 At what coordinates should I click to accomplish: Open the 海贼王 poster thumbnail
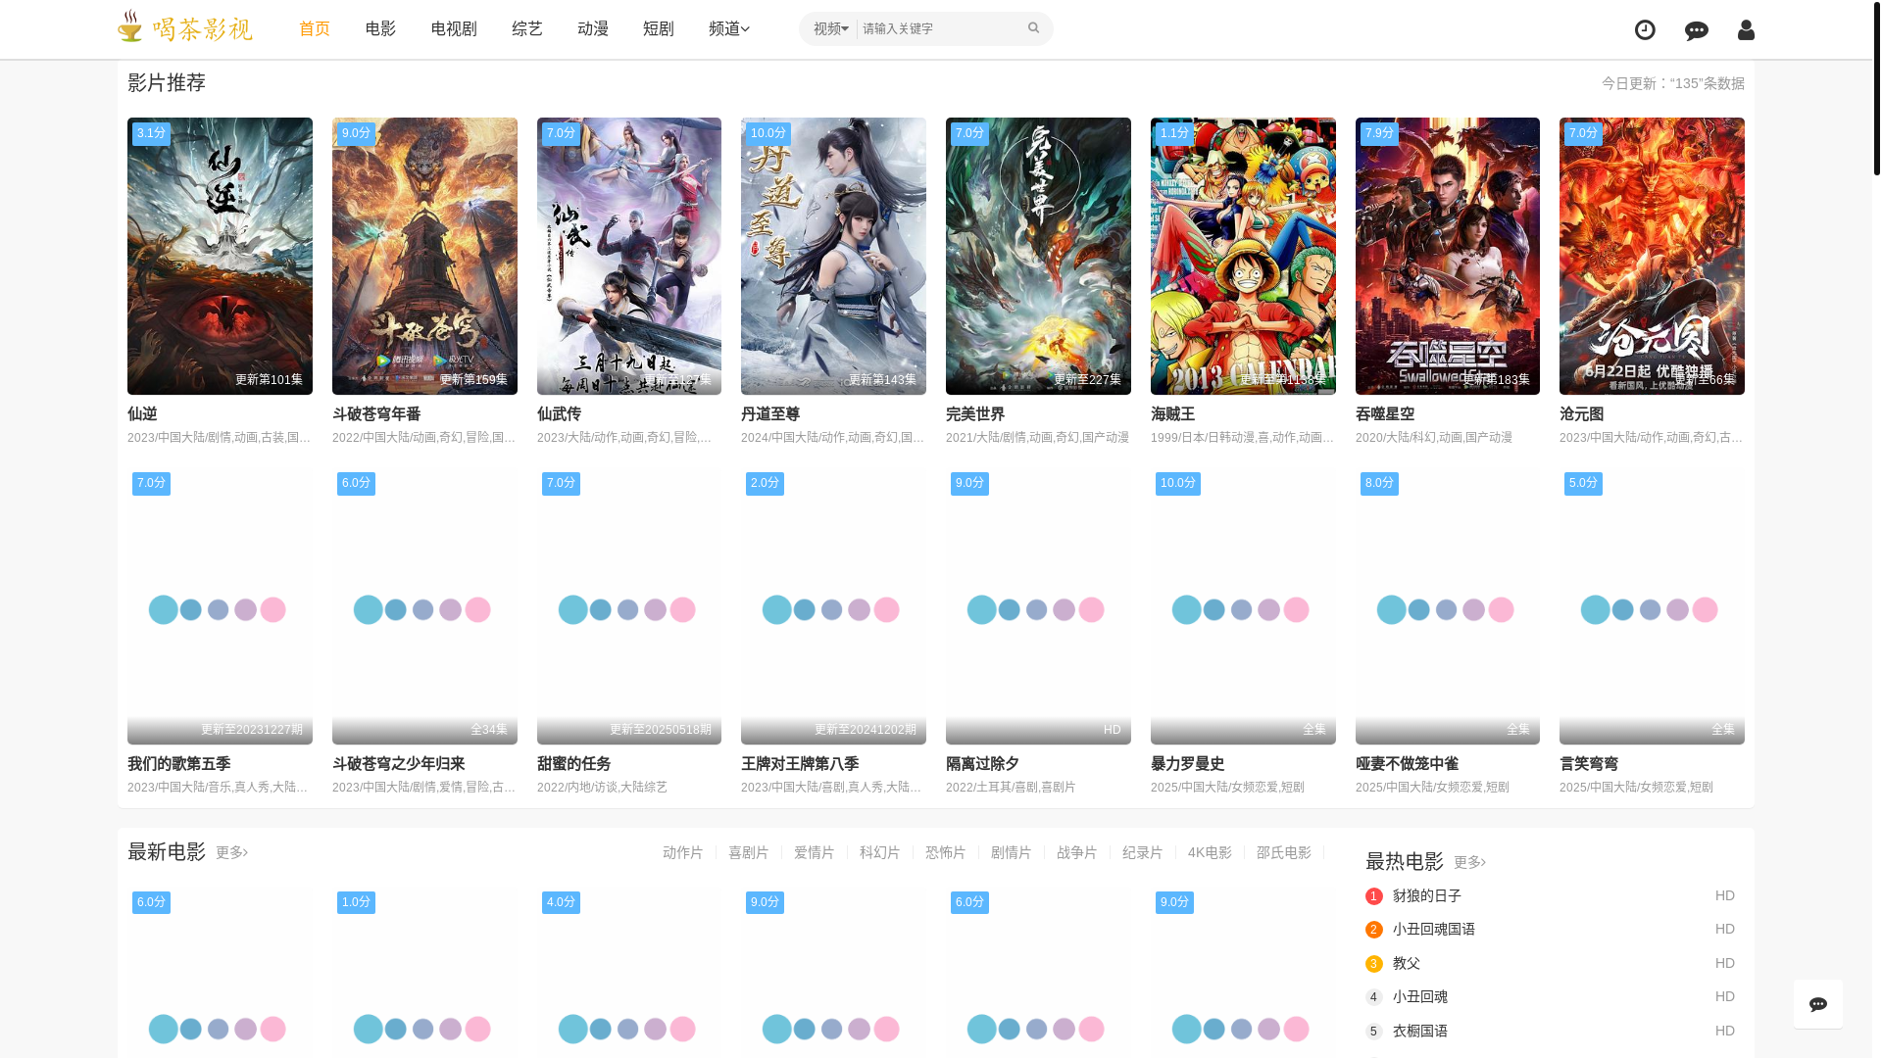coord(1243,256)
